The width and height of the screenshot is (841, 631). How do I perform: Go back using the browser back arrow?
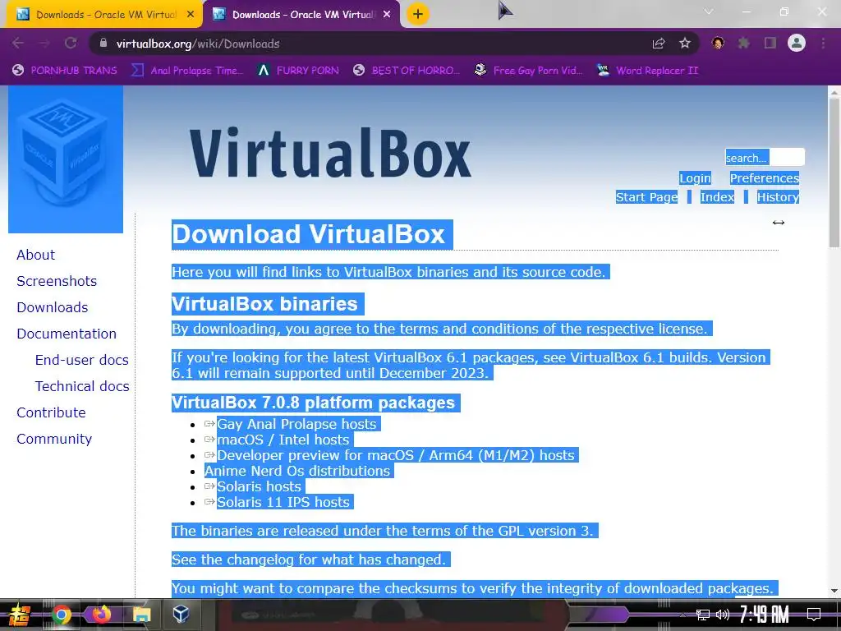[18, 44]
